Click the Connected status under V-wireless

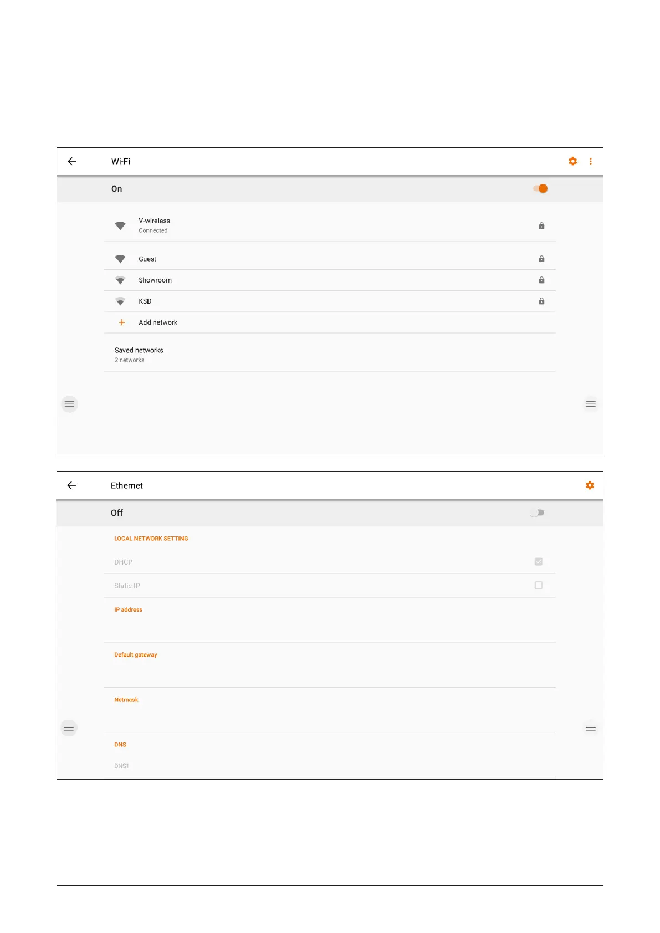(x=153, y=230)
